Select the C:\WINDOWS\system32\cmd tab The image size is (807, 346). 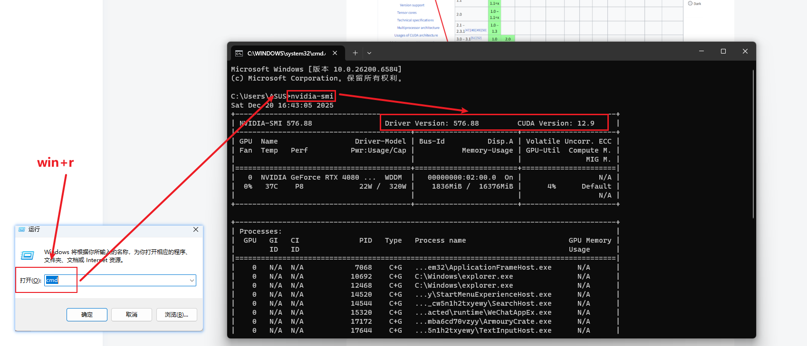[287, 53]
